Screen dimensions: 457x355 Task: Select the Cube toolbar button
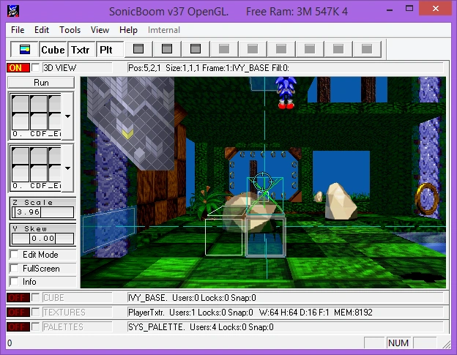point(53,50)
